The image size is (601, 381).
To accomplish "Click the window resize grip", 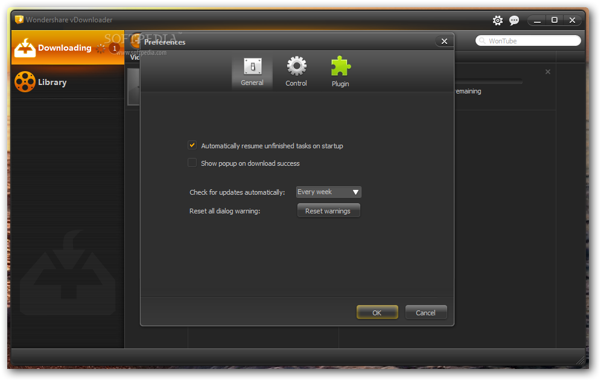I will click(x=580, y=360).
